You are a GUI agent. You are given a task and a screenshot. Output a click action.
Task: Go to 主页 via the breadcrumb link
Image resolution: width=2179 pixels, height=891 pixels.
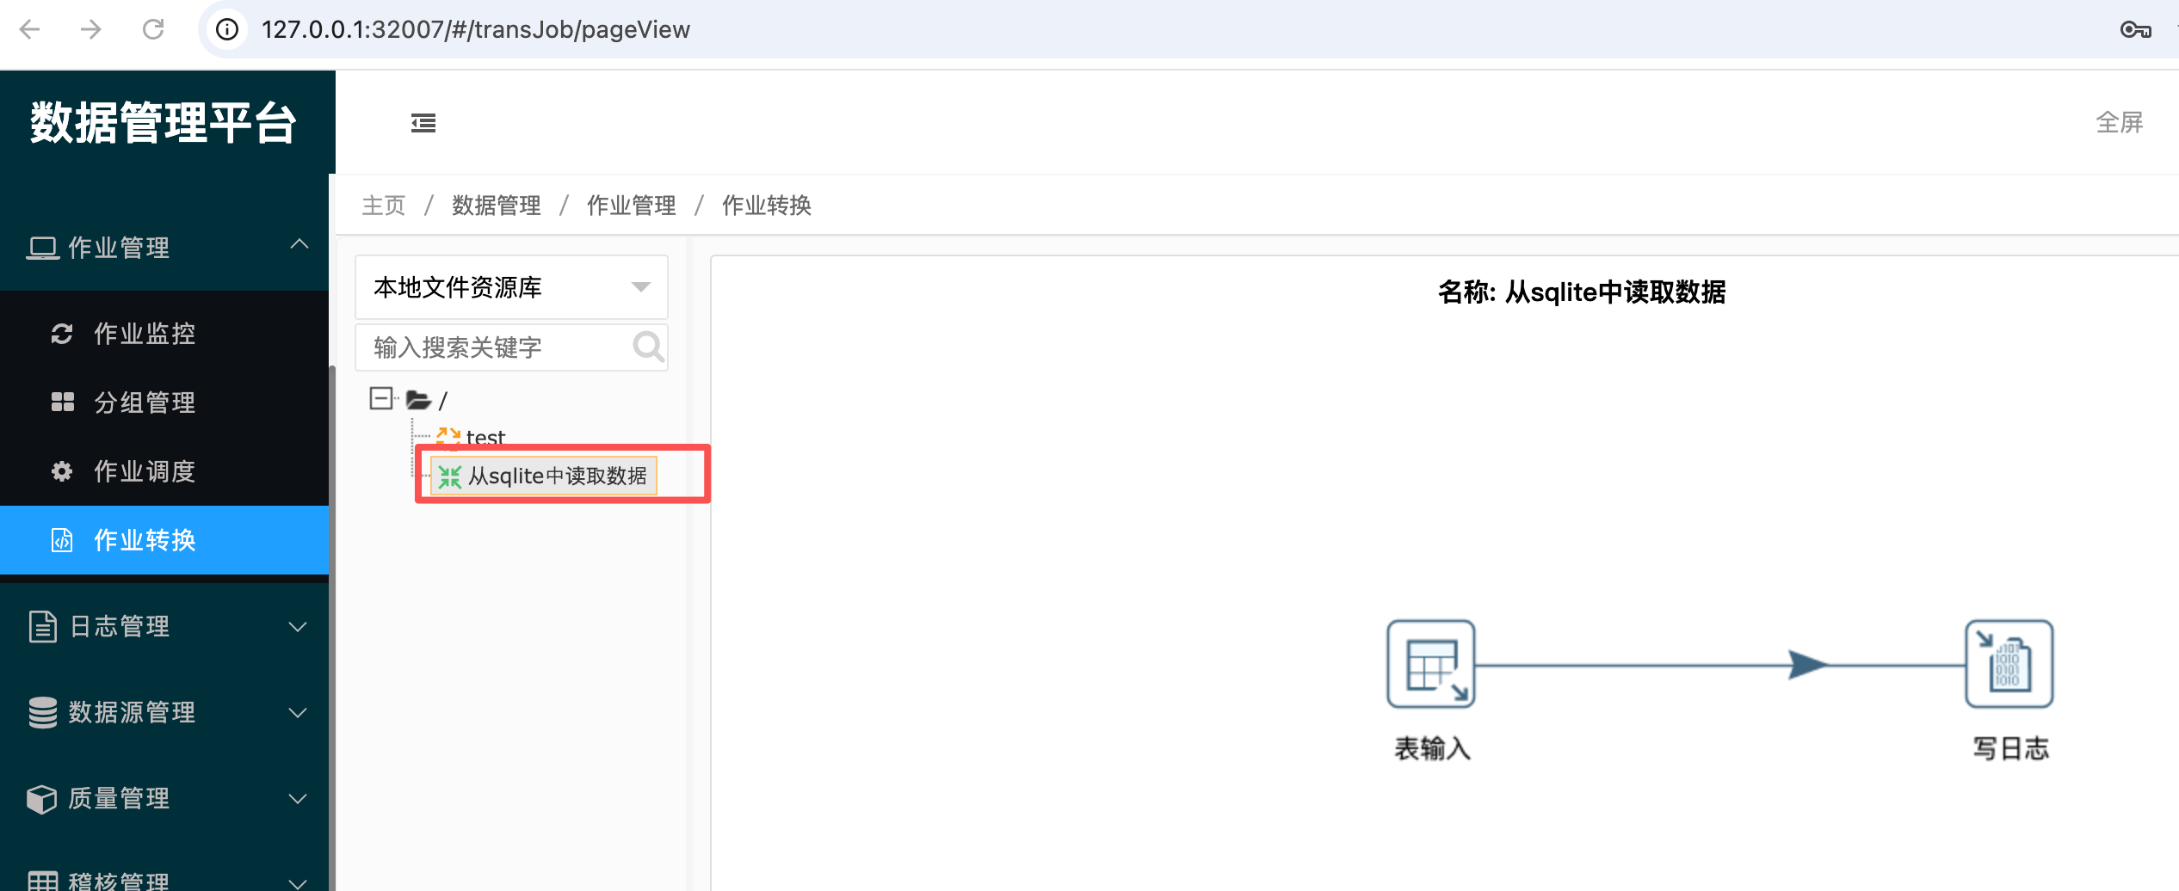point(383,206)
